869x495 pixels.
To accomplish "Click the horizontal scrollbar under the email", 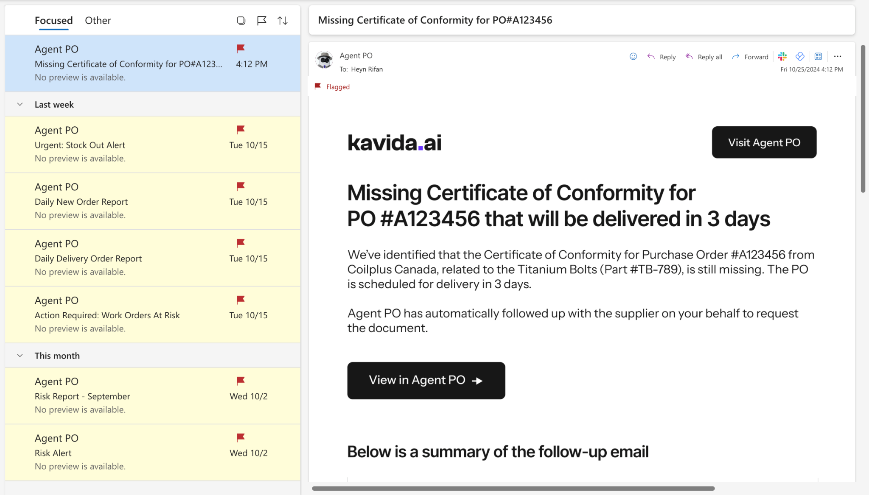I will pos(513,488).
